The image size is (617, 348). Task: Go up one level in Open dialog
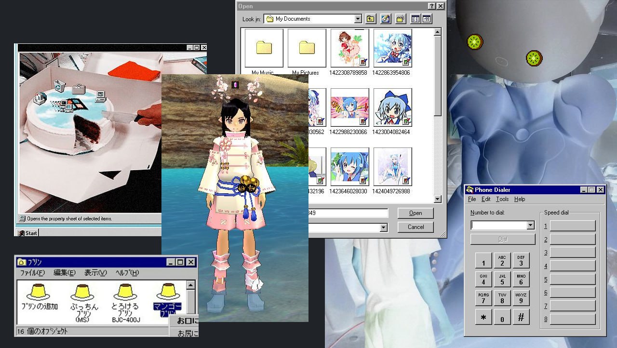(x=371, y=19)
